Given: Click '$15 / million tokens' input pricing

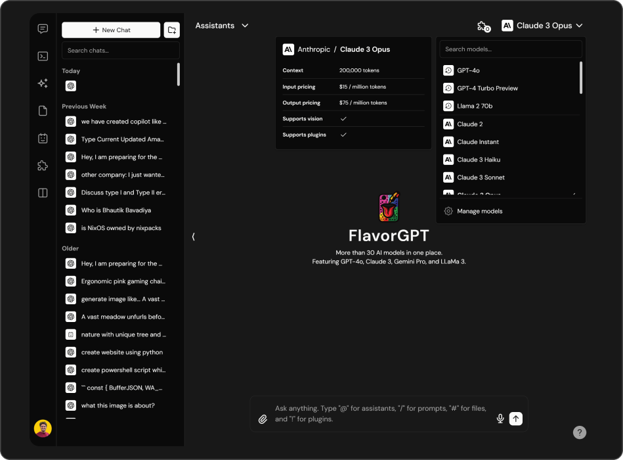Looking at the screenshot, I should pos(363,87).
